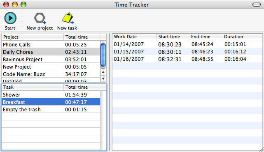Click the project list scroll up arrow

(x=103, y=72)
